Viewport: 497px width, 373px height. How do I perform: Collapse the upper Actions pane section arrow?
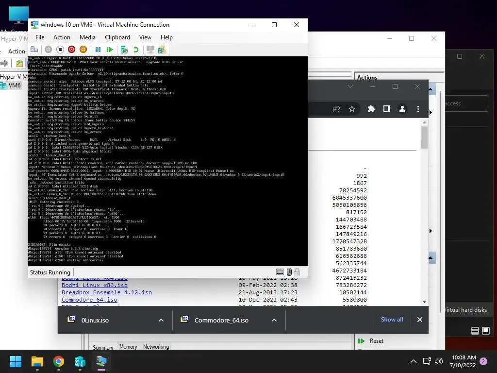(431, 89)
